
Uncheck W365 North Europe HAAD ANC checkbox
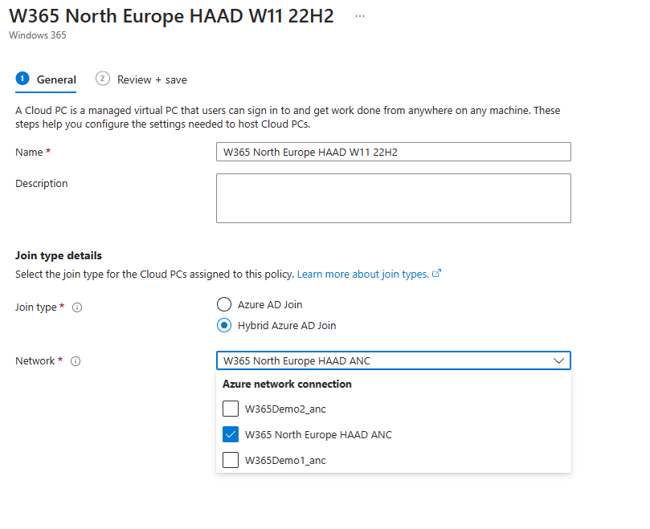pos(231,434)
